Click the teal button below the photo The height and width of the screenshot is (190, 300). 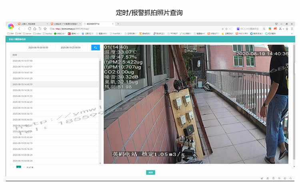tap(150, 172)
